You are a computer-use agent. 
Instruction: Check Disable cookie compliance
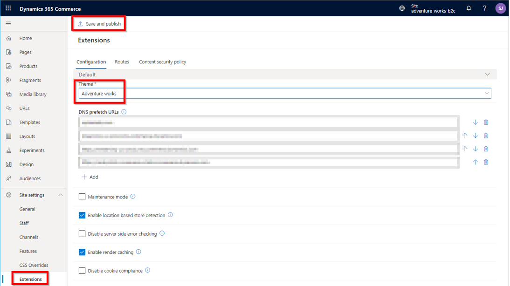(82, 271)
